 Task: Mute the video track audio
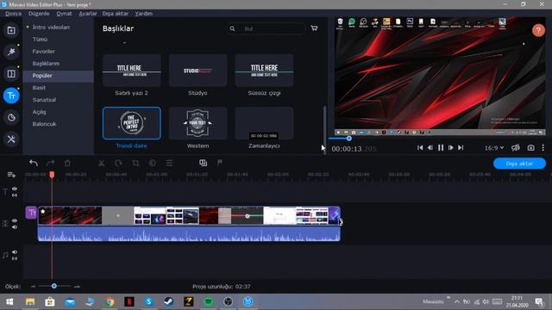point(15,227)
